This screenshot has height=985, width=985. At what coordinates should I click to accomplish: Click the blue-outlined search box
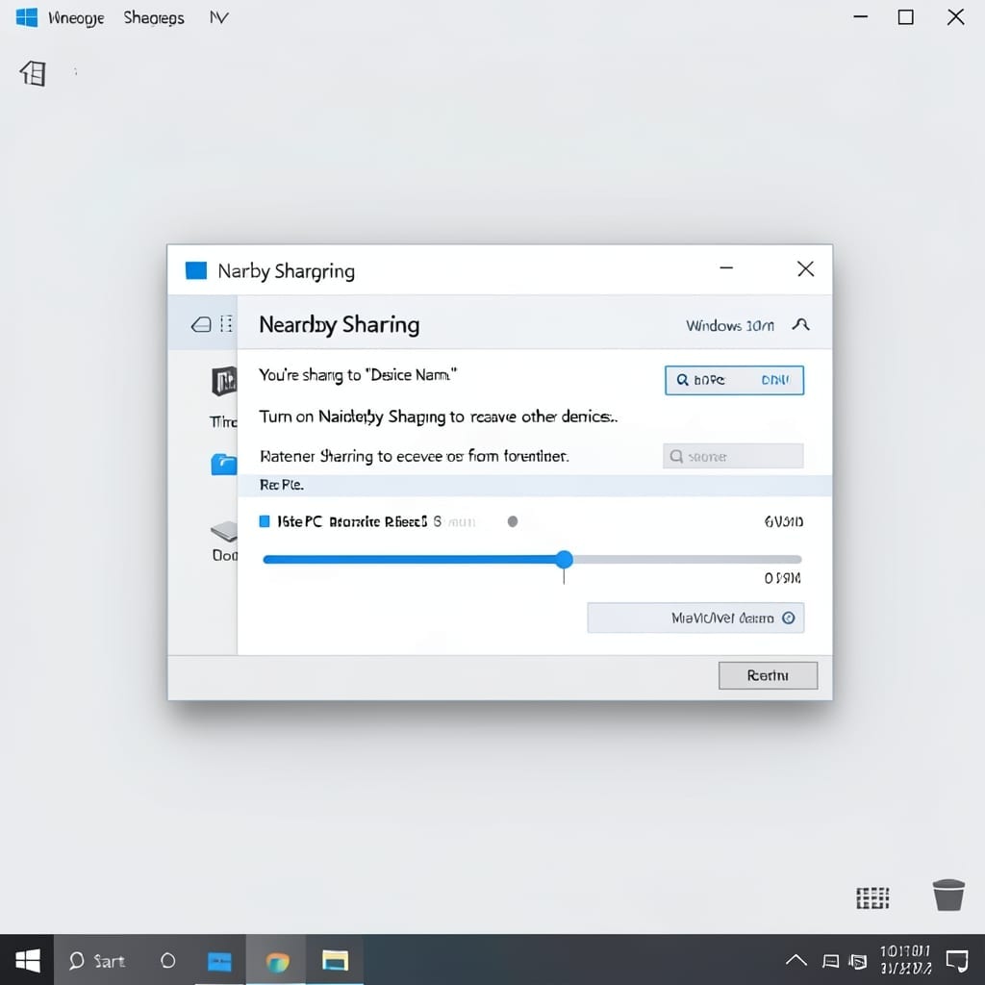[734, 380]
